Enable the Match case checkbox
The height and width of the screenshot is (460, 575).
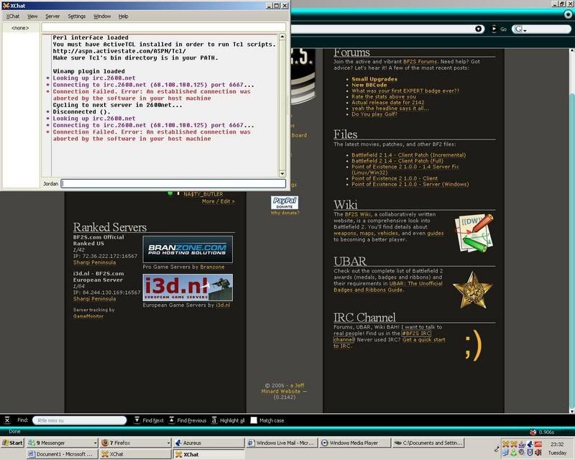254,420
